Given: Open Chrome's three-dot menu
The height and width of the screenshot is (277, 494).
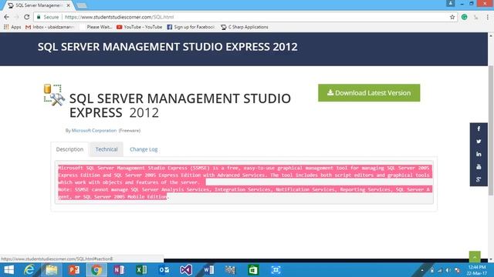Looking at the screenshot, I should [x=487, y=17].
